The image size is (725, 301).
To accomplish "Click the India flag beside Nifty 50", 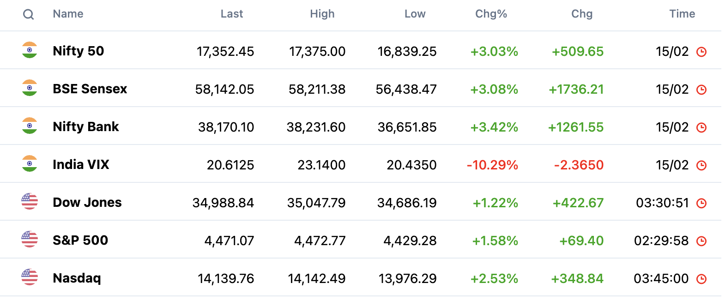I will 30,50.
